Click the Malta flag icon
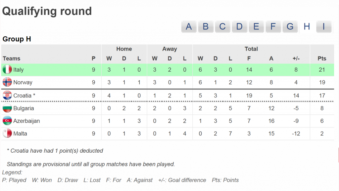The height and width of the screenshot is (191, 339). pos(7,134)
